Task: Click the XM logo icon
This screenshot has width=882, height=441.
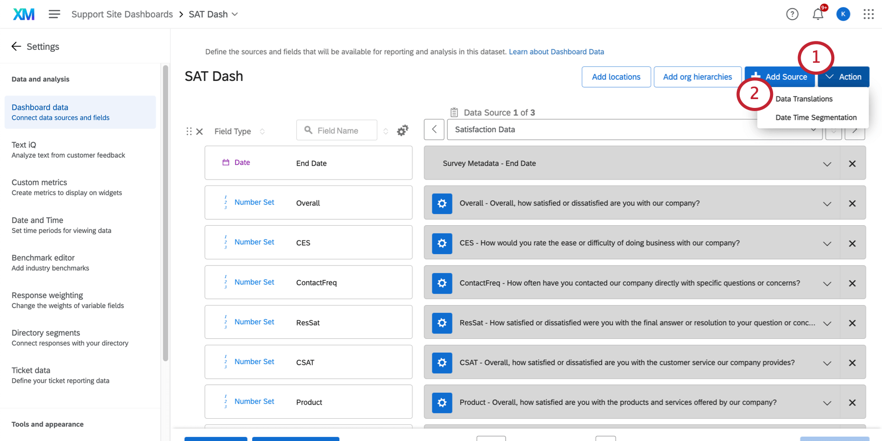Action: coord(24,14)
